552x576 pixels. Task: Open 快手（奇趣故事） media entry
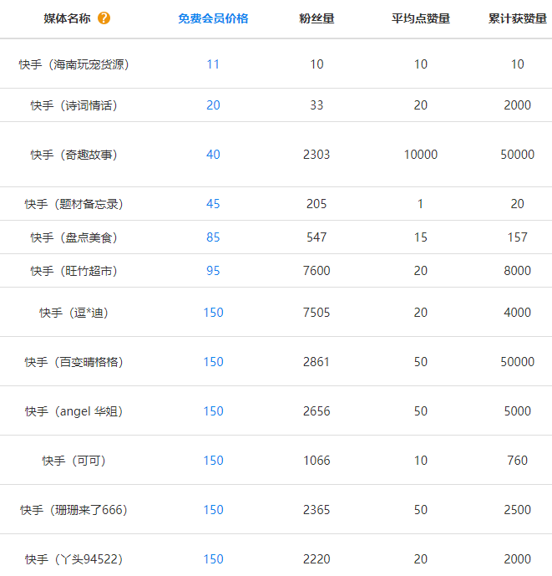tap(73, 155)
